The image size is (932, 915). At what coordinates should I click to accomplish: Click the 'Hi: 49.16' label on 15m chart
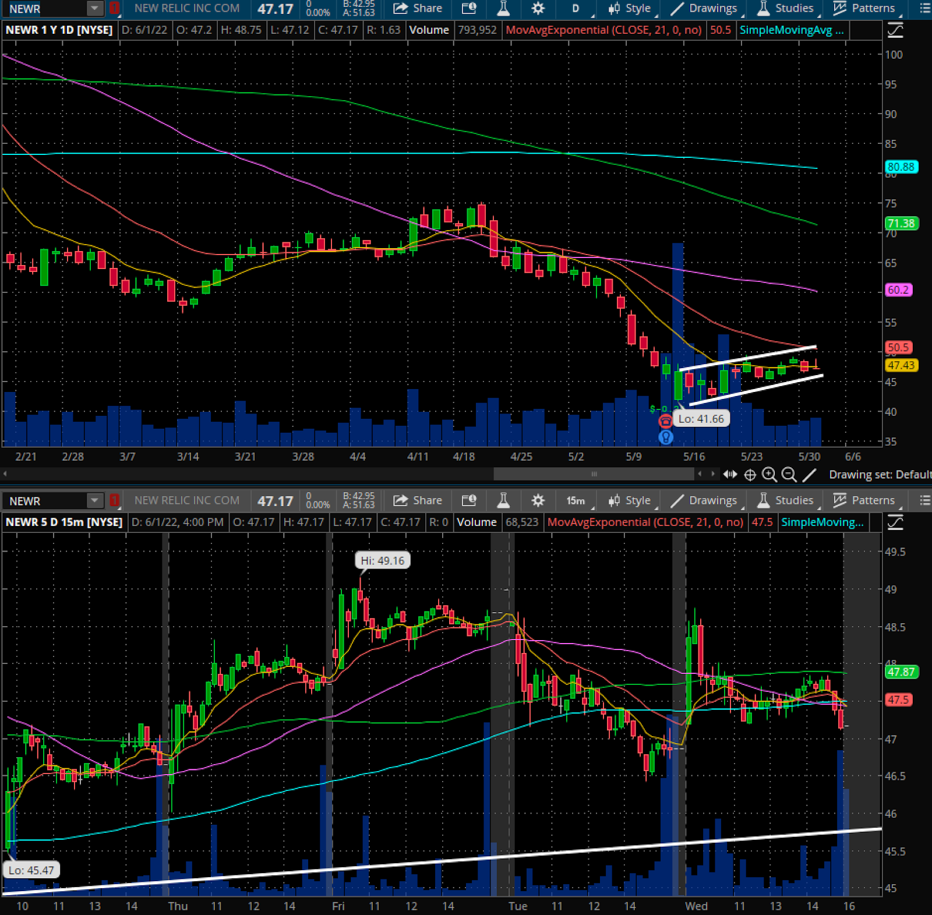tap(383, 560)
